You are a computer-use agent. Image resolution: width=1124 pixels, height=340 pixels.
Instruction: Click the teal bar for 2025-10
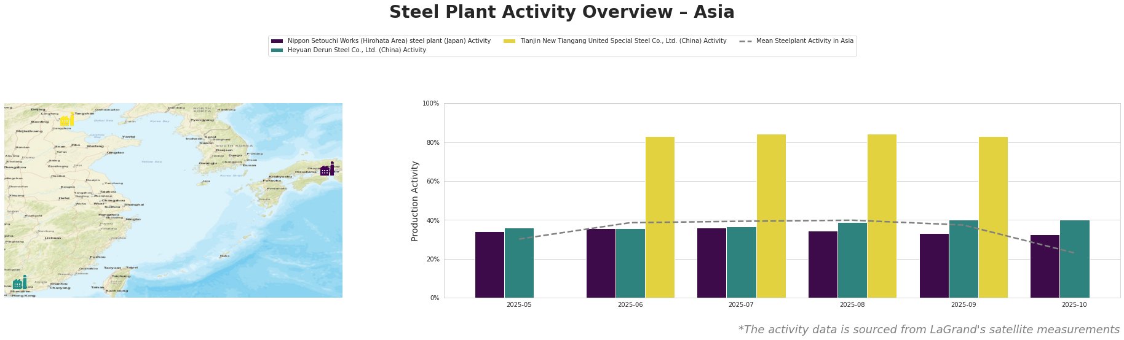tap(1074, 259)
